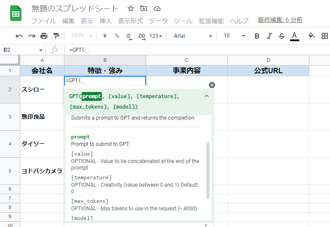Click the help popup scrollbar
This screenshot has width=330, height=227.
click(x=208, y=170)
